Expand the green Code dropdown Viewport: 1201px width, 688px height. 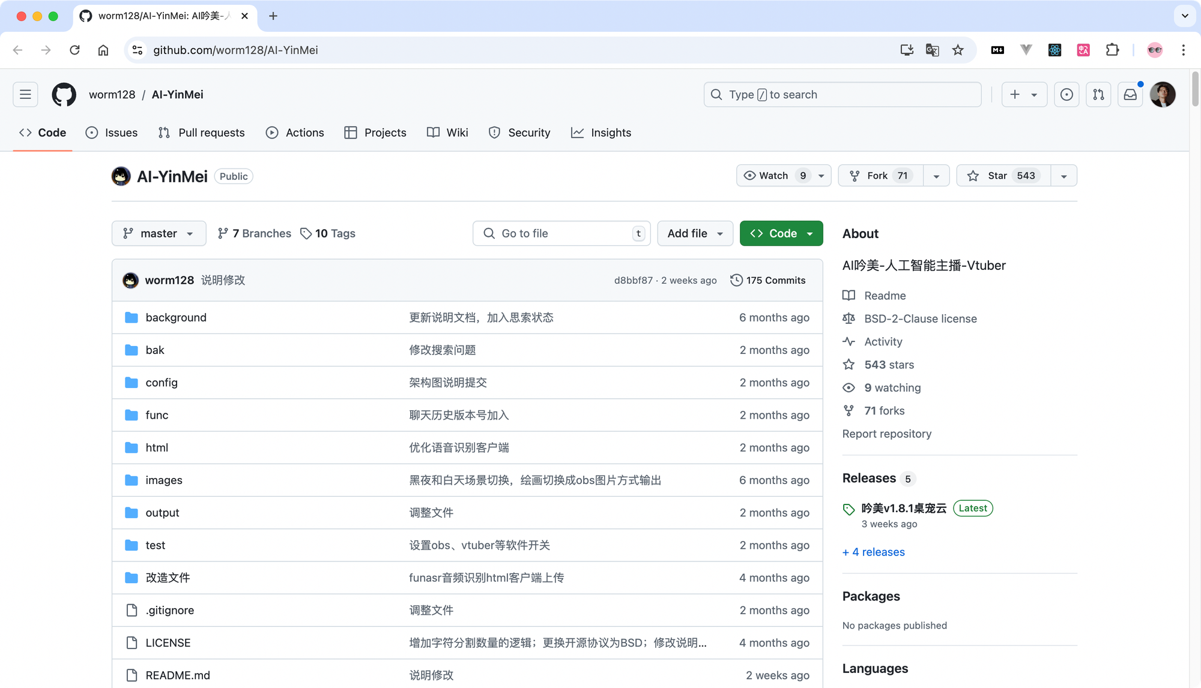pyautogui.click(x=781, y=233)
